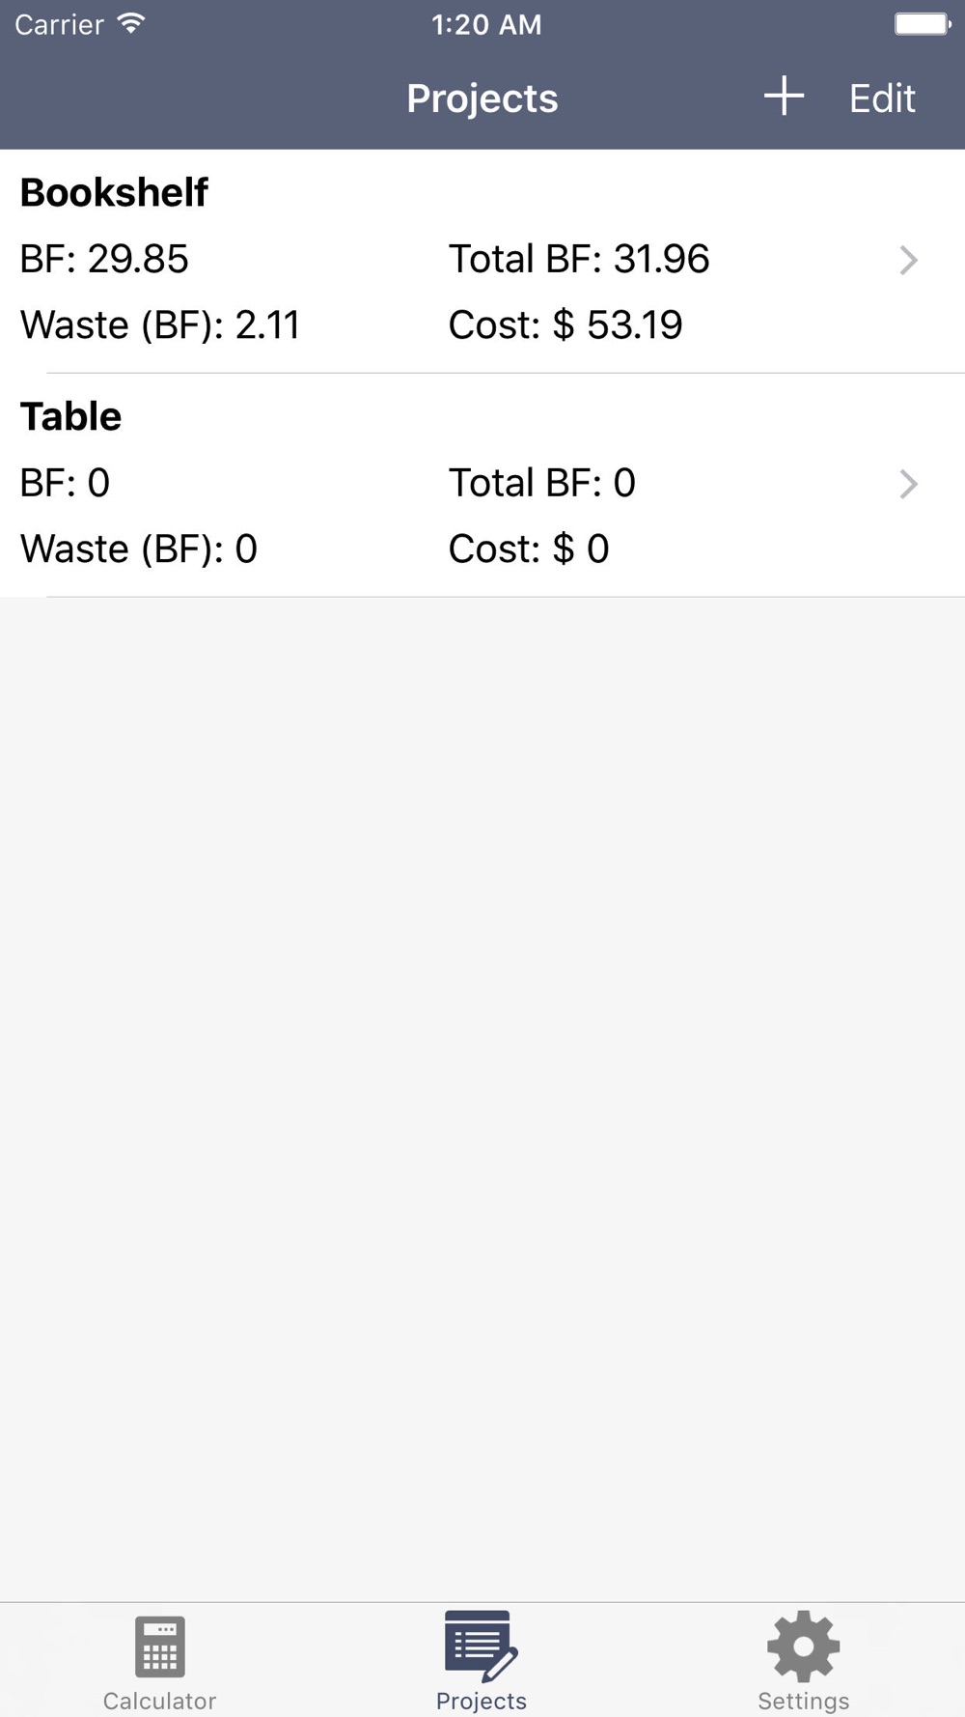Image resolution: width=965 pixels, height=1717 pixels.
Task: Tap Bookshelf Waste (BF): 2.11 value
Action: click(160, 324)
